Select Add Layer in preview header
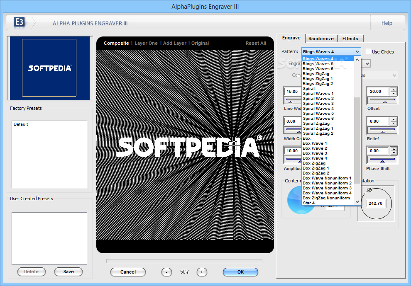 tap(174, 43)
